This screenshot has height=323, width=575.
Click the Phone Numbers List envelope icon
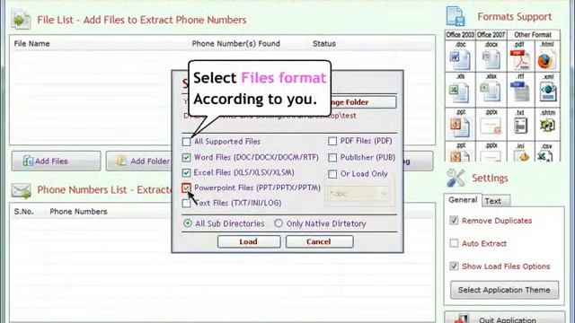coord(21,190)
